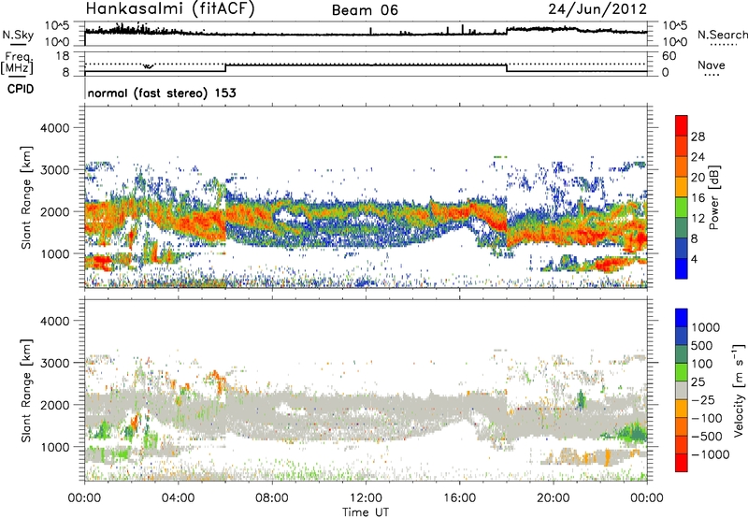The image size is (748, 518).
Task: Click the '1000' velocity colorbar tick
Action: click(x=706, y=327)
